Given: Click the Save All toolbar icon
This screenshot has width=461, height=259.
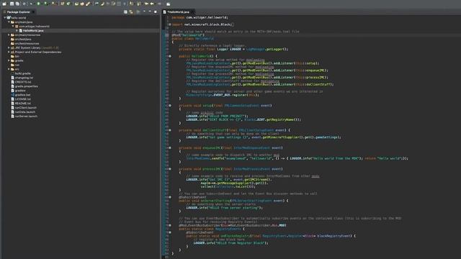Looking at the screenshot, I should [17, 4].
